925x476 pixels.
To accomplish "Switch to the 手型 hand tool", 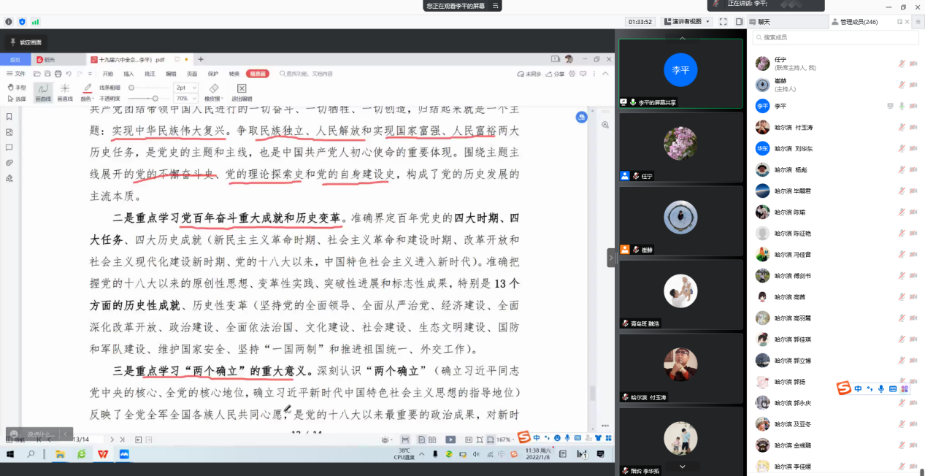I will click(16, 88).
